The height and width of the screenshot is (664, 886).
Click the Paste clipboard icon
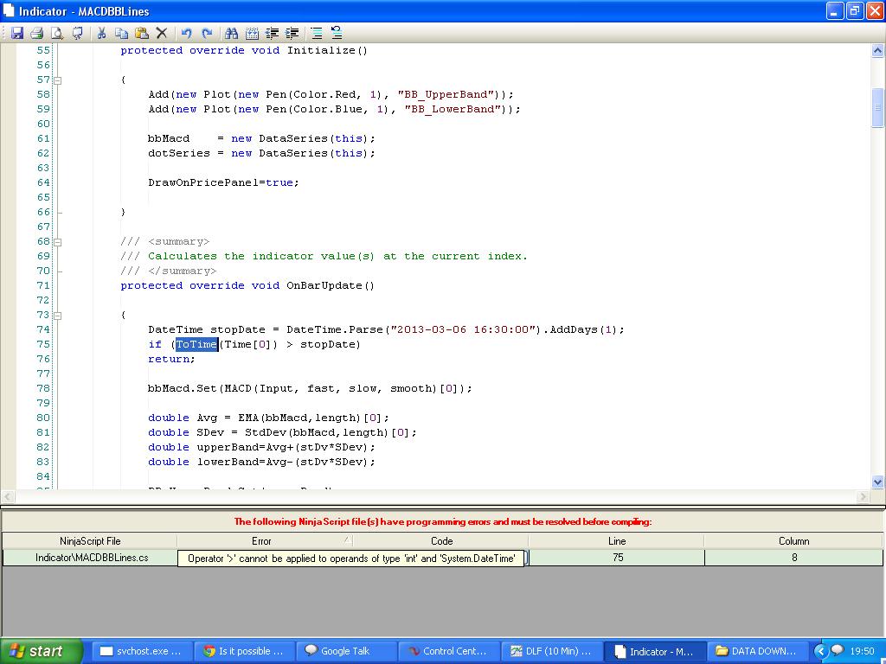(x=141, y=33)
